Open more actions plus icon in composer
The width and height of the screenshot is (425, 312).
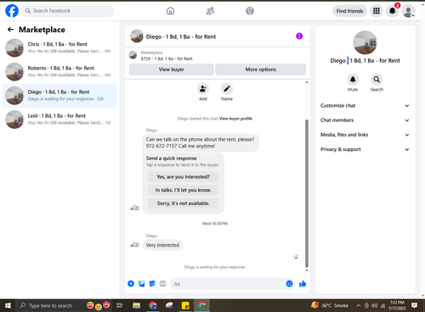point(131,283)
